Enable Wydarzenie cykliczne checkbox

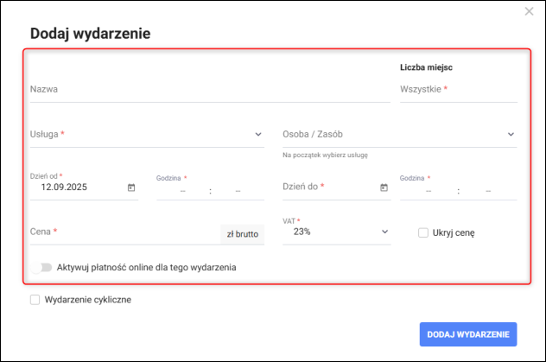(x=35, y=300)
